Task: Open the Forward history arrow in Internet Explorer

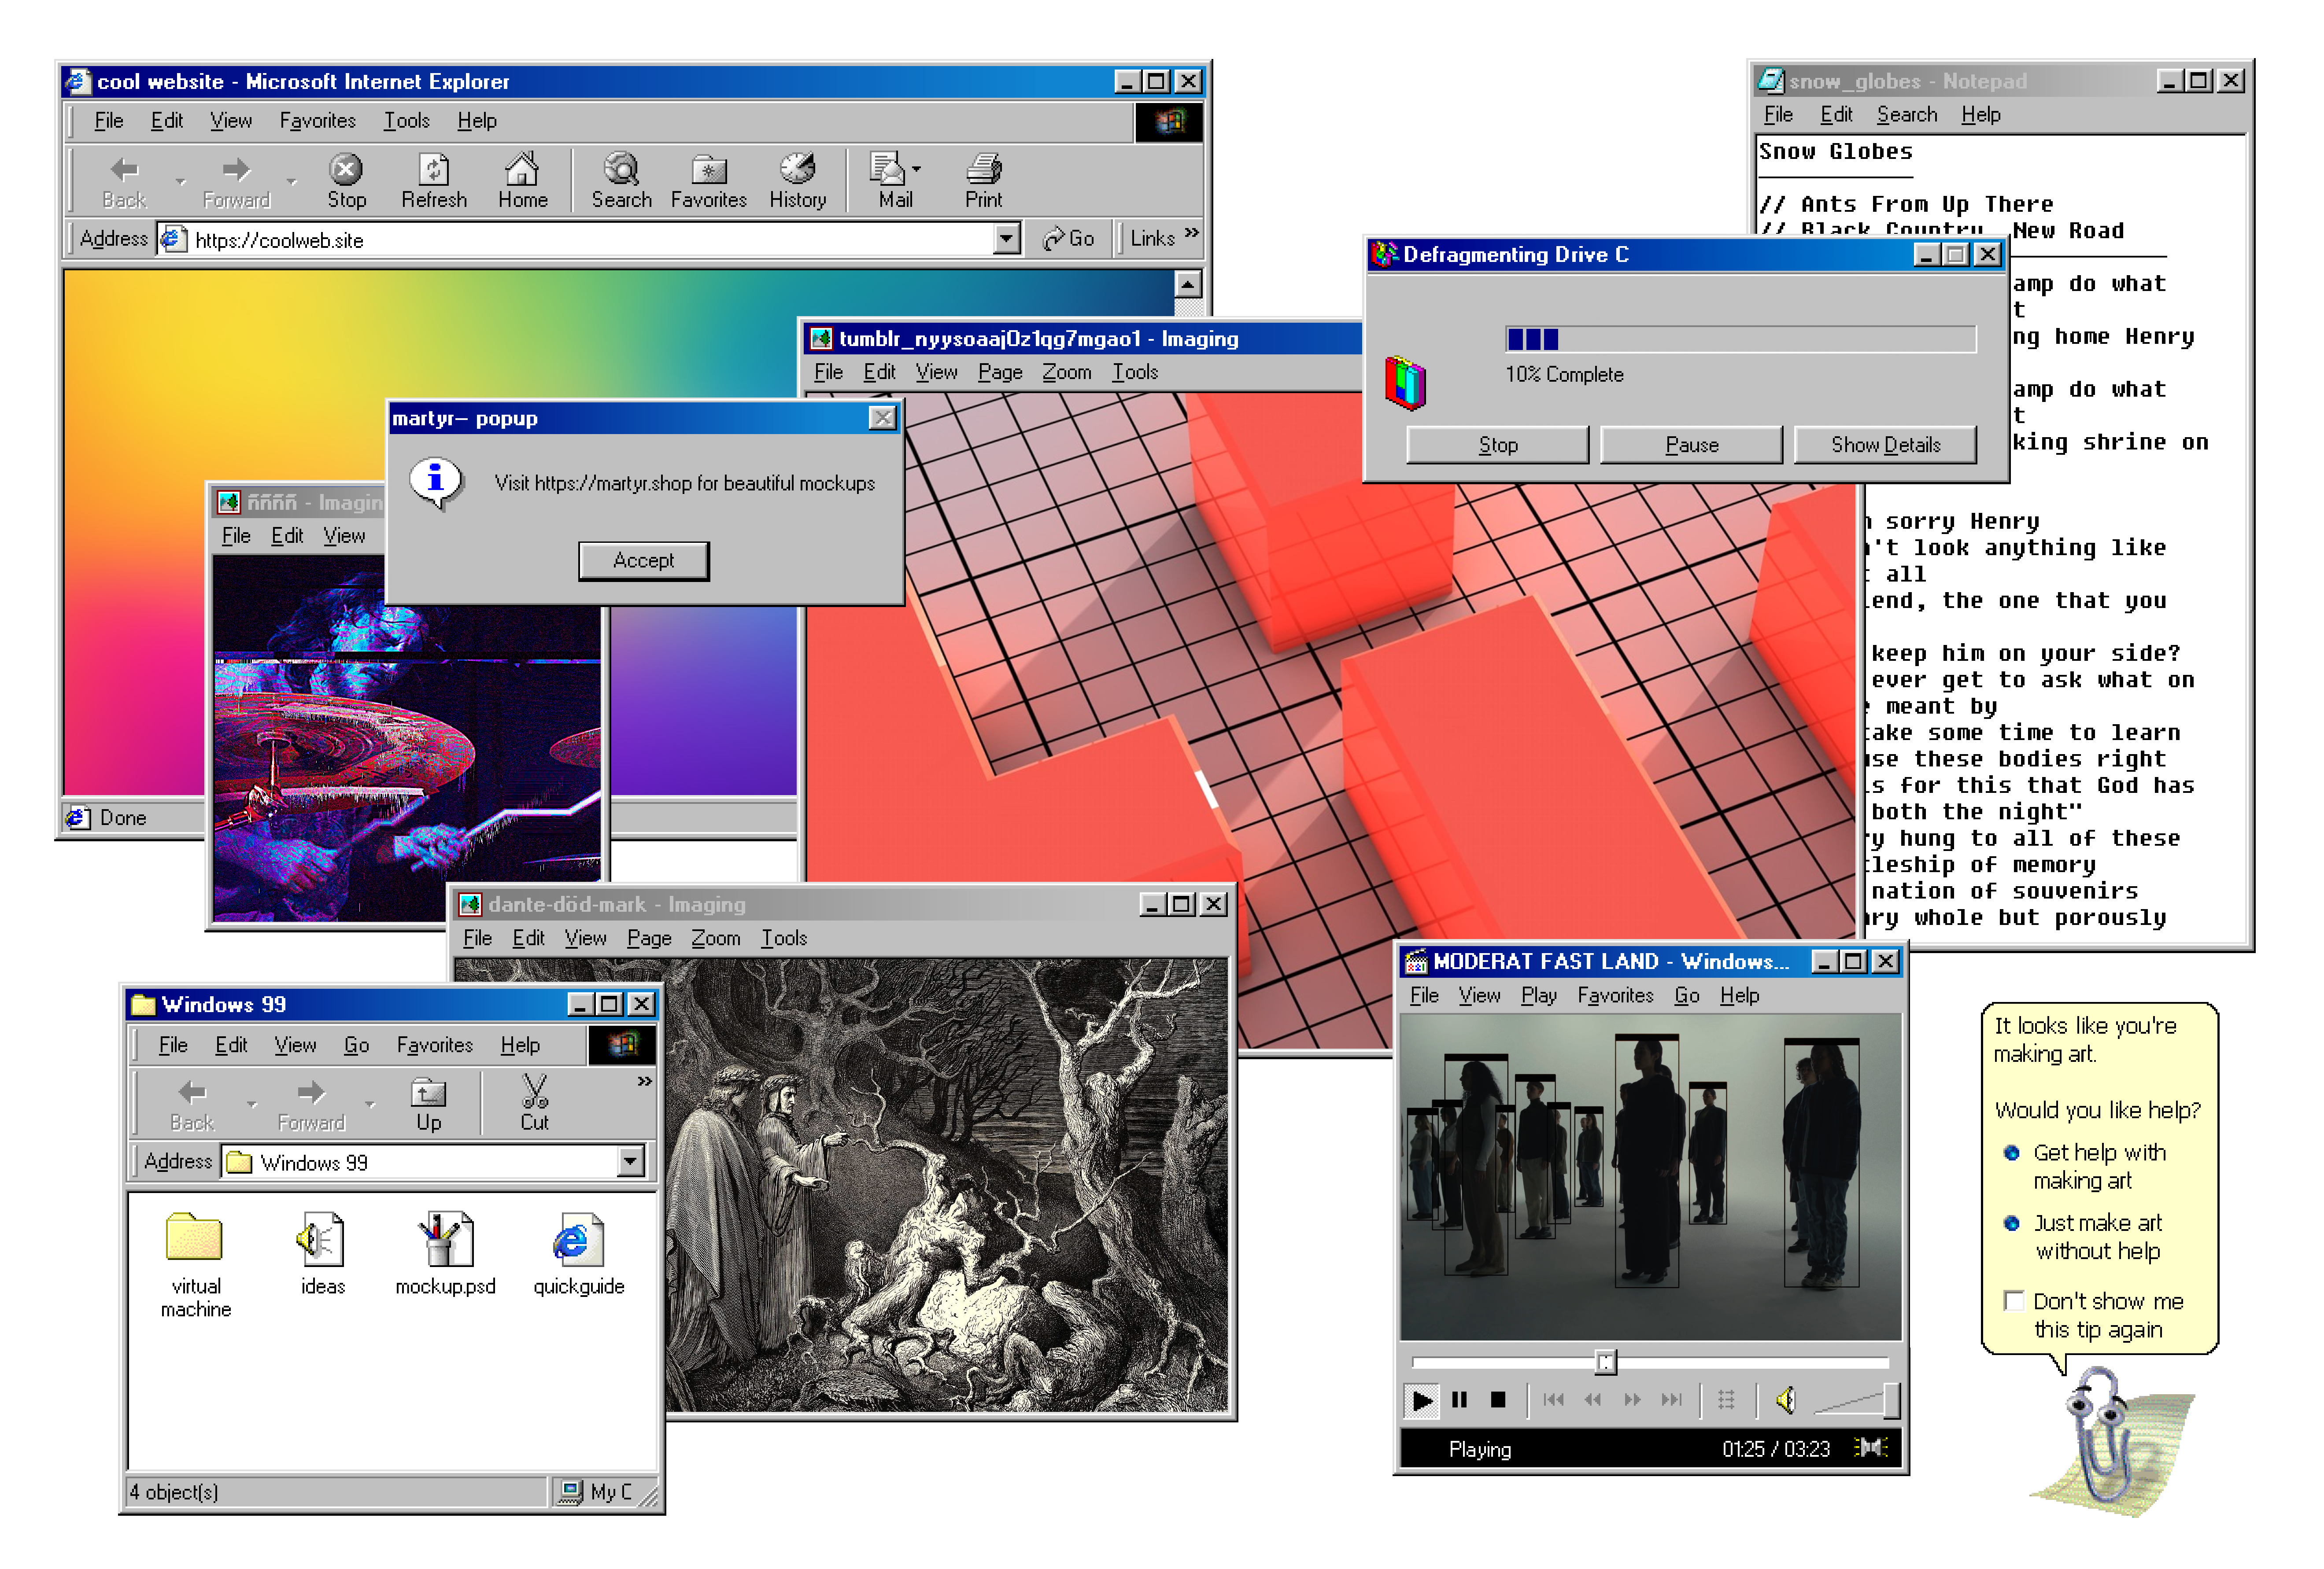Action: point(291,182)
